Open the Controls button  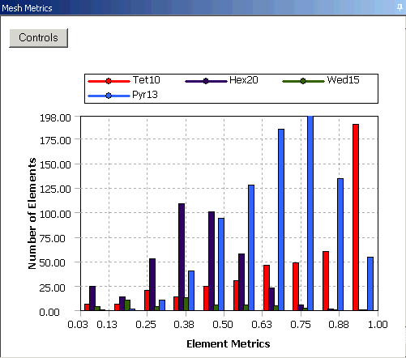click(38, 38)
